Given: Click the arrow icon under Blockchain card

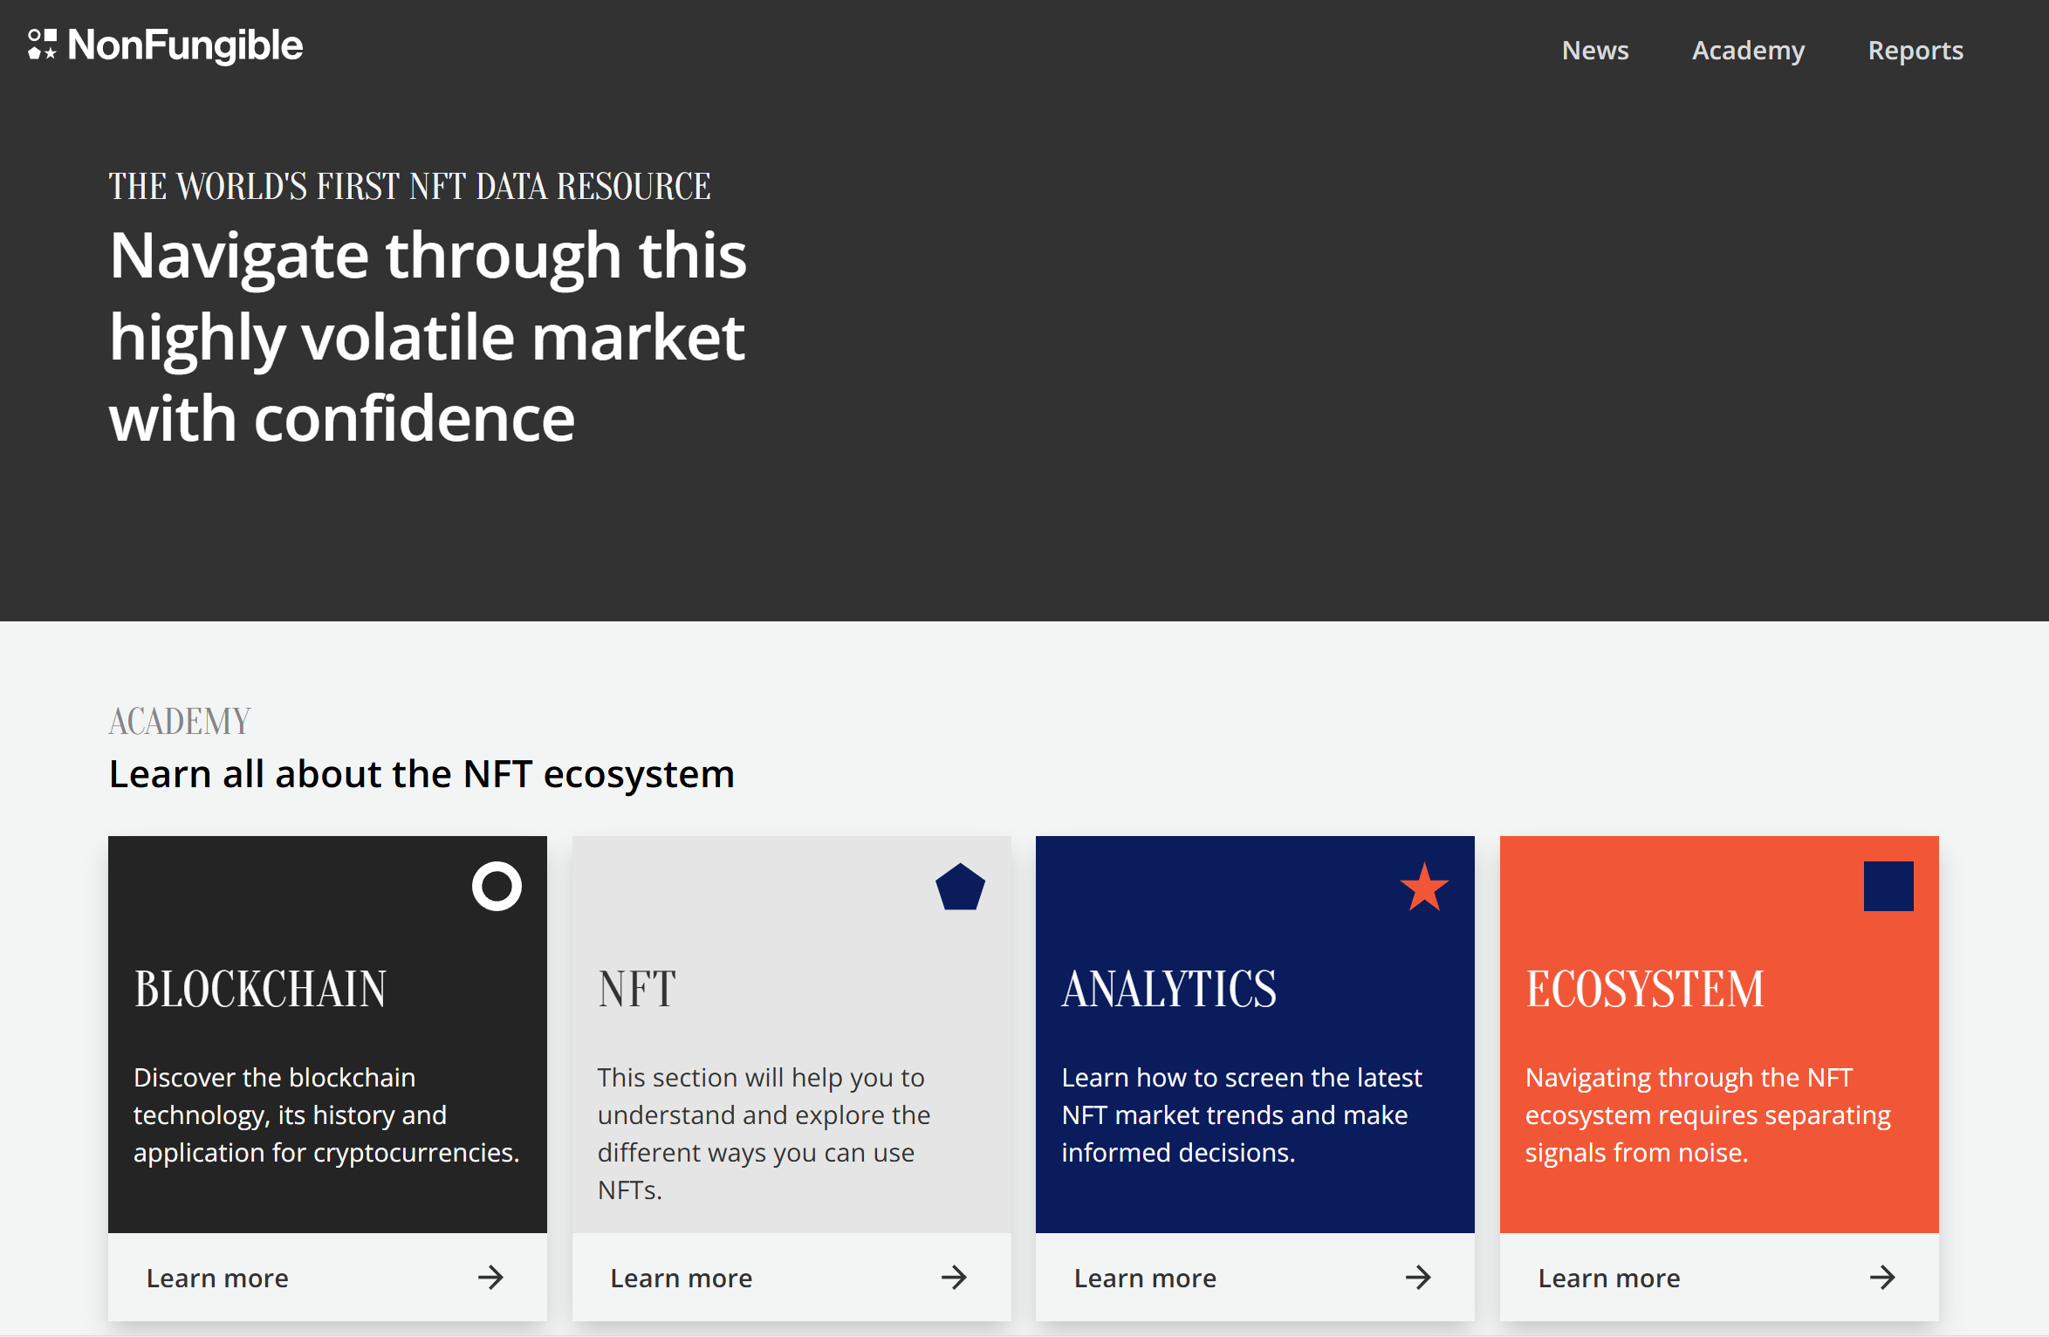Looking at the screenshot, I should pos(490,1278).
